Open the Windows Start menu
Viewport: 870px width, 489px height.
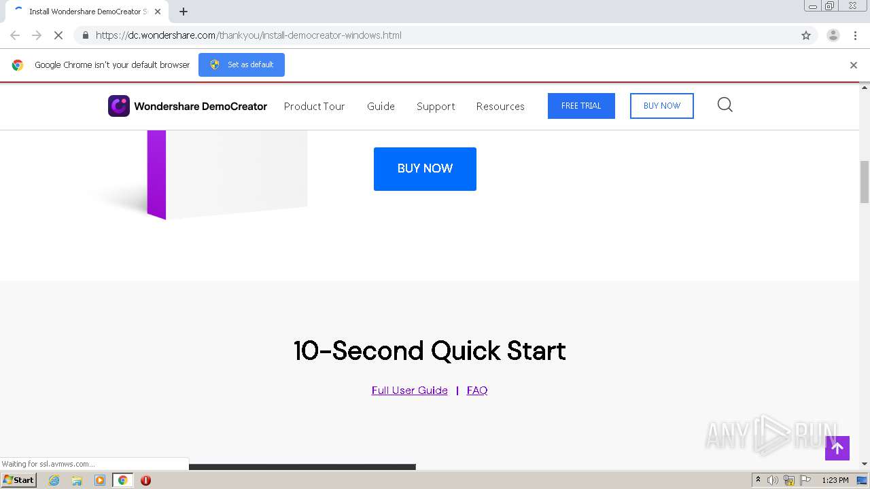point(19,480)
